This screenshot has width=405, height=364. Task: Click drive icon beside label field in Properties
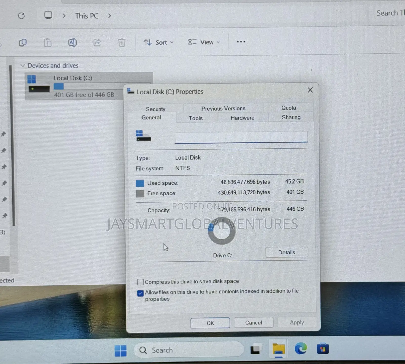pos(143,136)
